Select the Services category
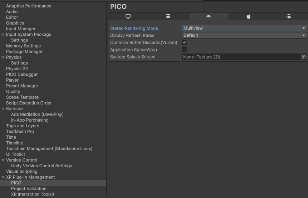This screenshot has height=198, width=308. tap(15, 108)
